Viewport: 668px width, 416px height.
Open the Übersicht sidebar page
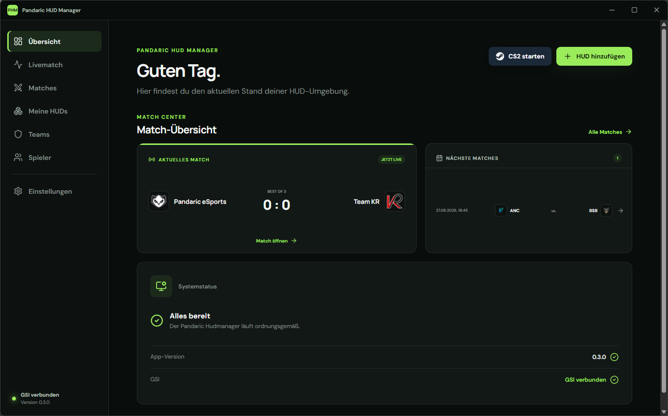pyautogui.click(x=55, y=42)
